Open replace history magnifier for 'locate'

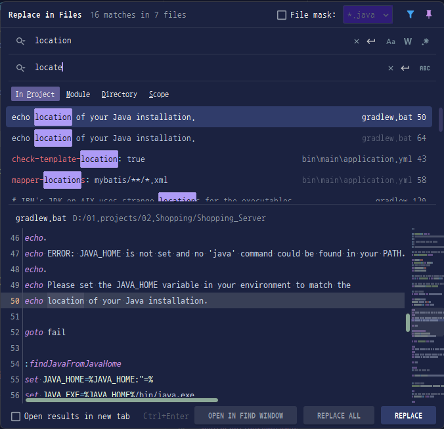pos(20,68)
